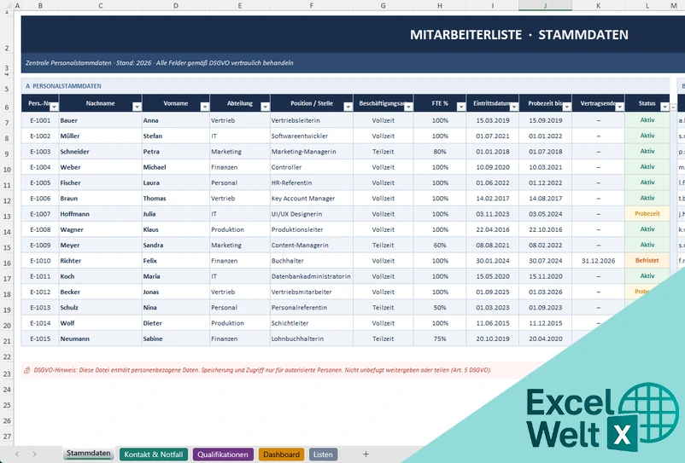This screenshot has height=463, width=685.
Task: Click the Schichtleiter cell
Action: [312, 323]
